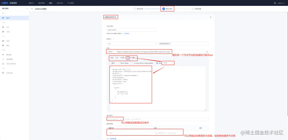Screen dimensions: 288x140
Task: Click in the JSON body editor
Action: pos(158,88)
